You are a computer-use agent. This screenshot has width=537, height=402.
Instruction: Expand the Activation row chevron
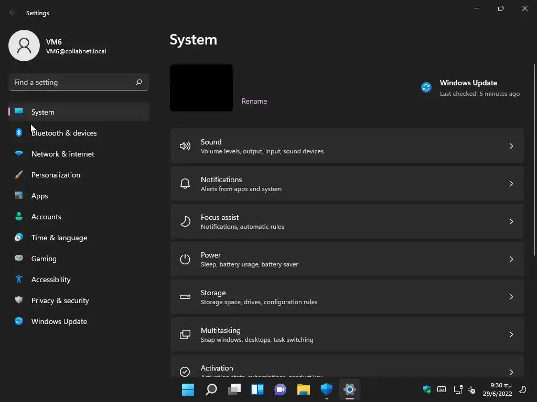point(511,372)
